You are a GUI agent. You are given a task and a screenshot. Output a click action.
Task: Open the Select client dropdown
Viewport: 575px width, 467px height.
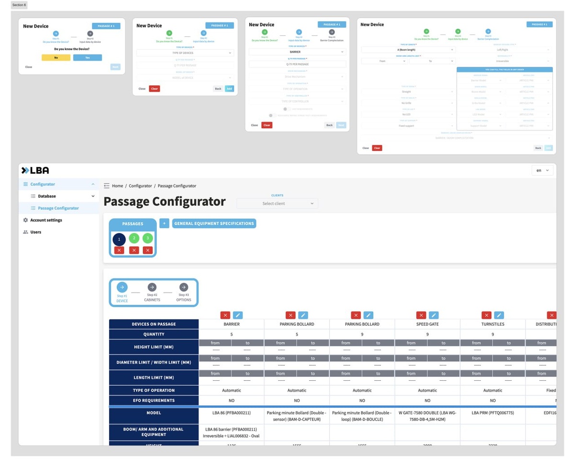coord(277,204)
